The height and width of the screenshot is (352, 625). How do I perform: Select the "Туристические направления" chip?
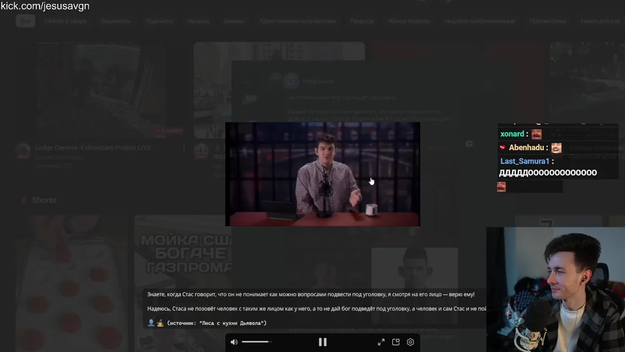pos(297,21)
